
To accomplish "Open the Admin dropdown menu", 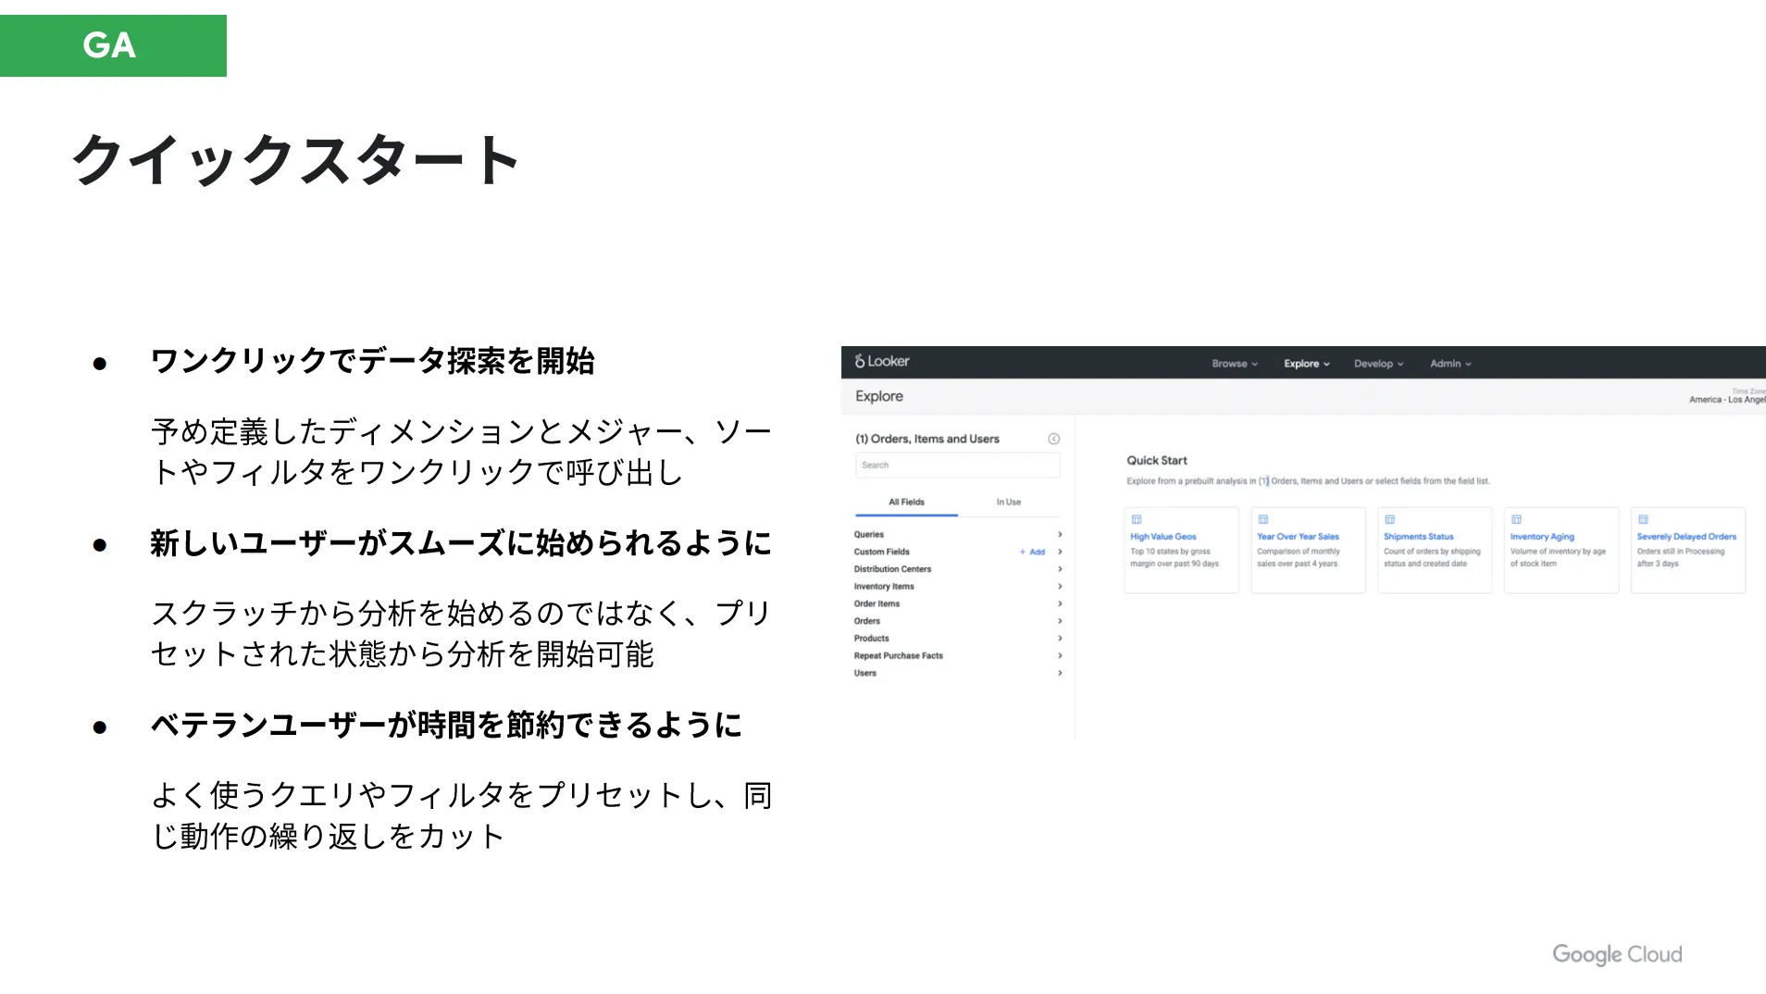I will click(1450, 364).
